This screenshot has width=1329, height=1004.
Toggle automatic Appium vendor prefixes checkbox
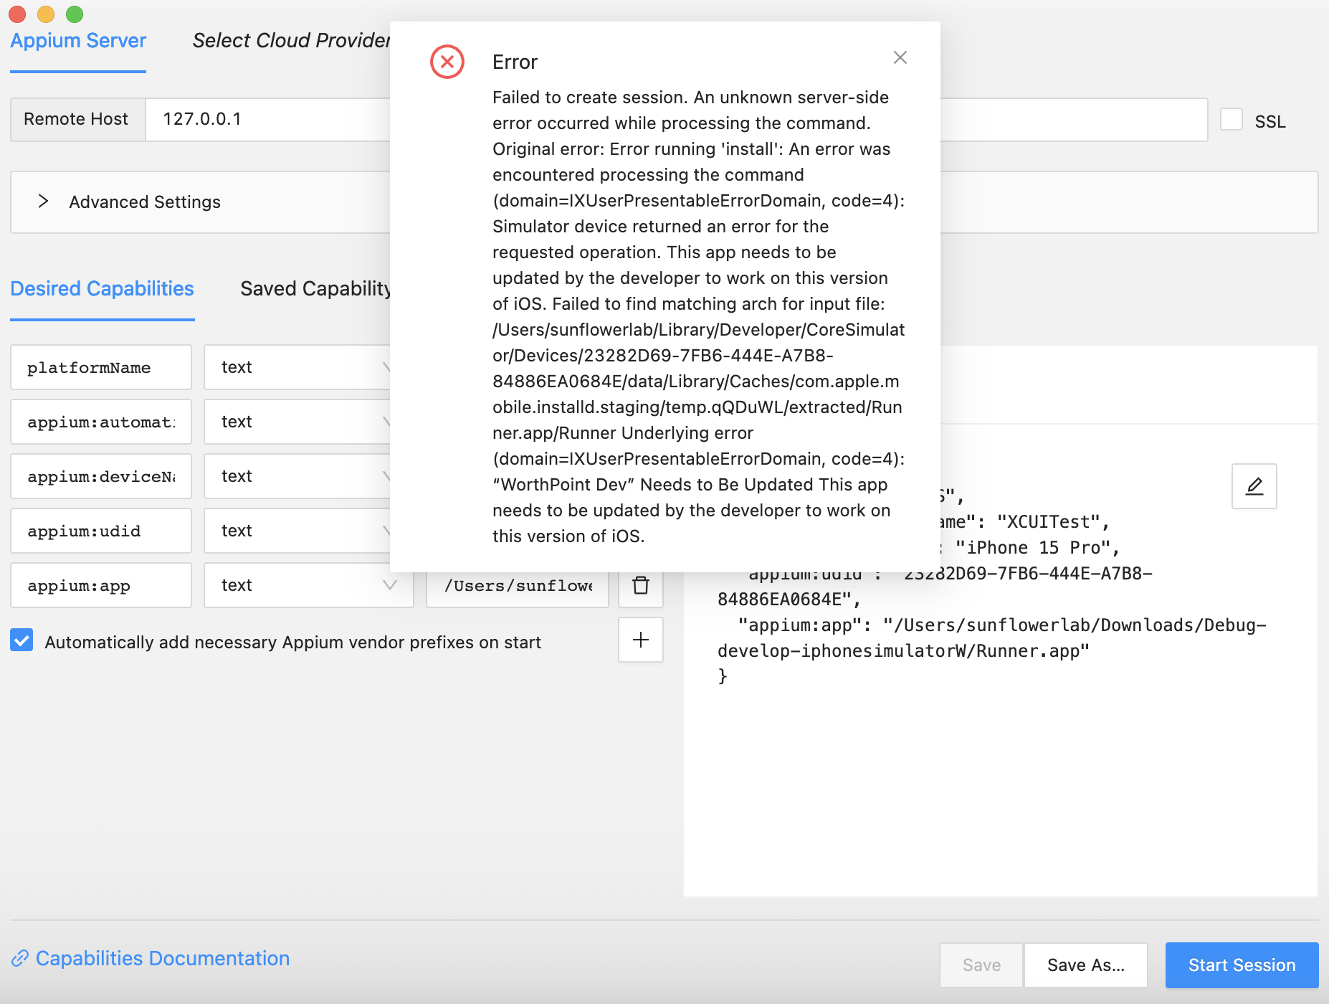tap(22, 640)
